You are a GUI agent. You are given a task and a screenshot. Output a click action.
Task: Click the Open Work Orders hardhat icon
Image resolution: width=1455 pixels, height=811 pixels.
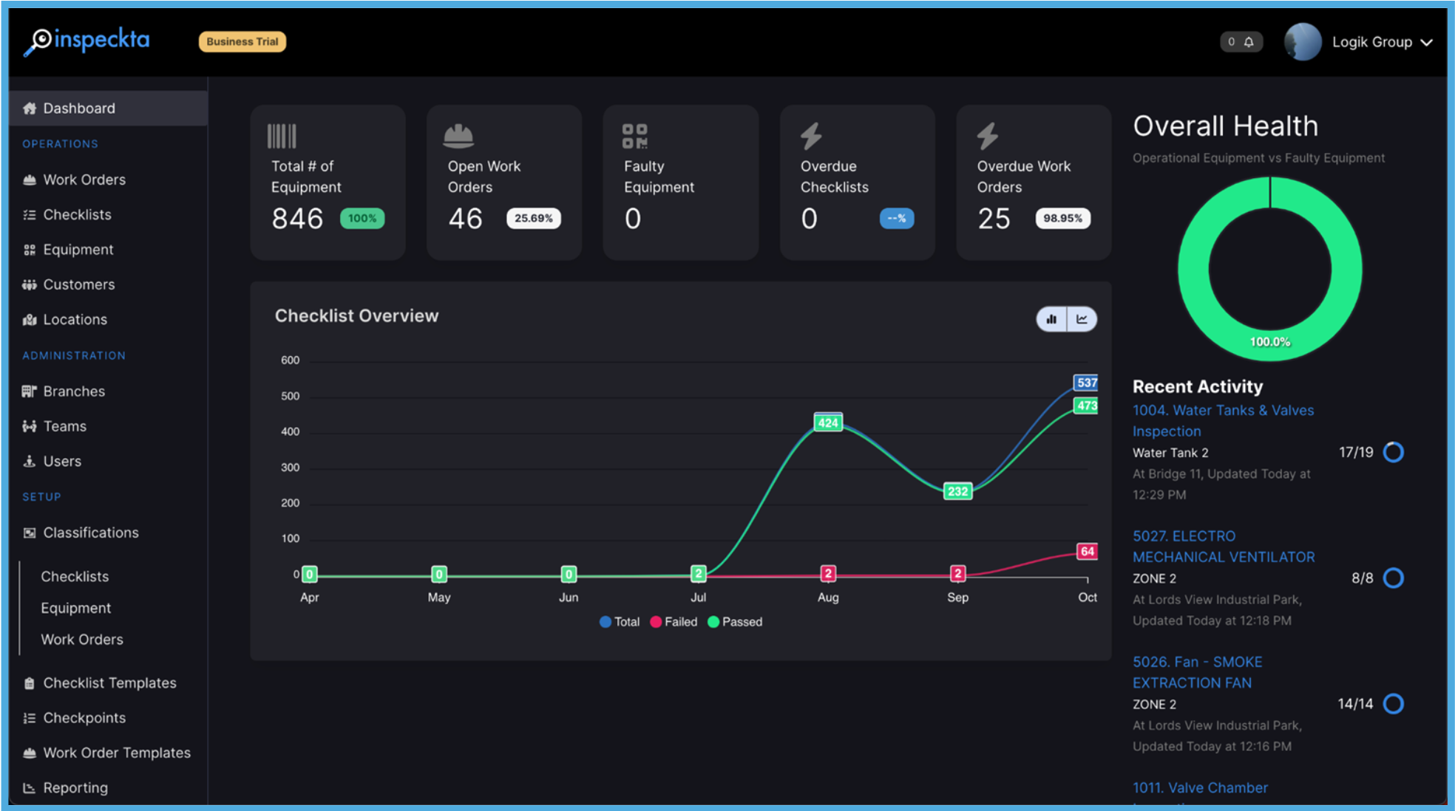[x=458, y=136]
